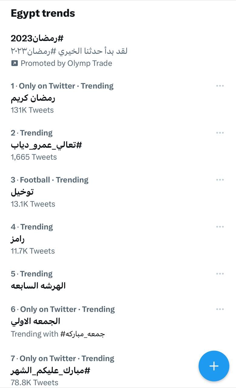The image size is (236, 388).
Task: Open the #تعالي_عمرو_دياب trending hashtag
Action: 46,145
